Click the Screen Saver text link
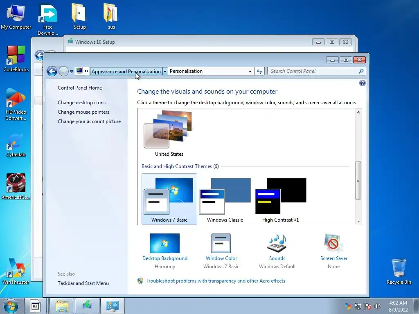 point(334,258)
